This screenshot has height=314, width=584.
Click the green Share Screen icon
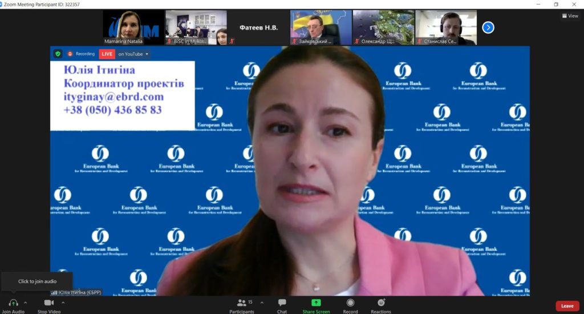click(x=316, y=303)
